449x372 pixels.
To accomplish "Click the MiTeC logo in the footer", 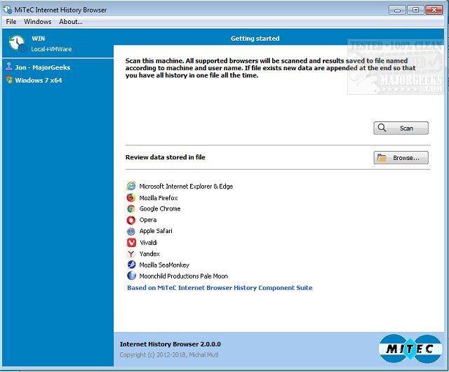I will 410,349.
